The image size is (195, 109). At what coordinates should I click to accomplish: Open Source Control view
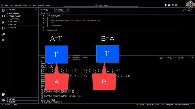3,22
